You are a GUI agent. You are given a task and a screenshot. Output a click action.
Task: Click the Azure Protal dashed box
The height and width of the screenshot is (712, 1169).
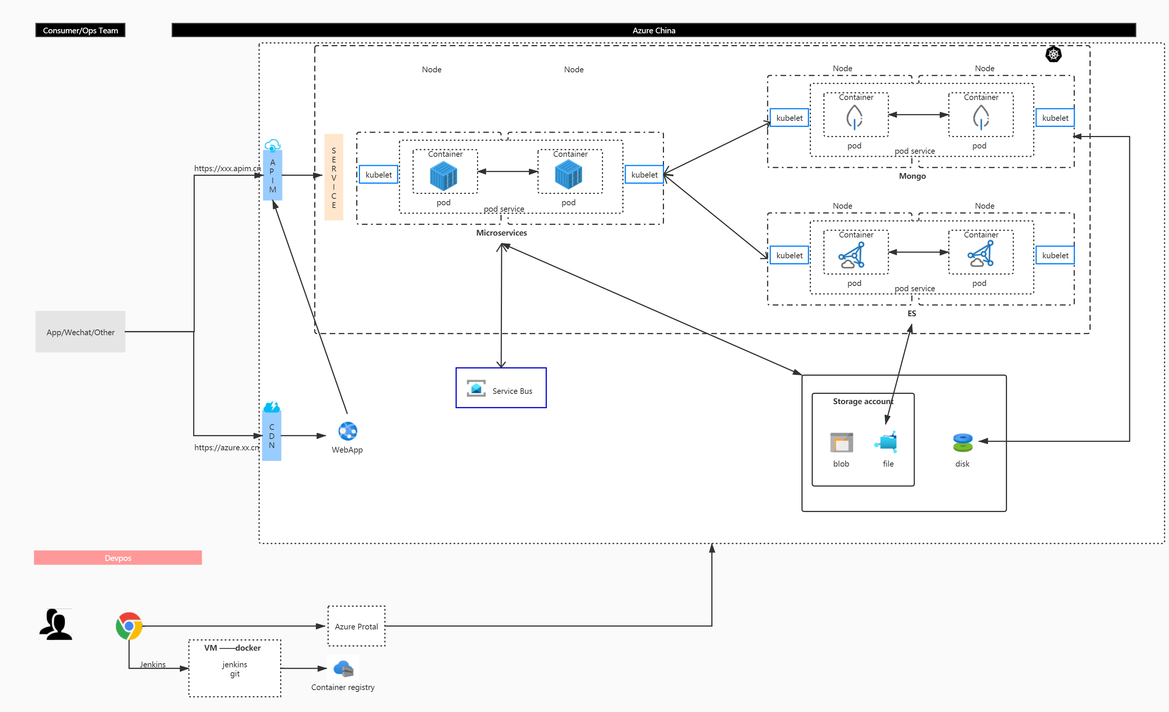tap(356, 626)
